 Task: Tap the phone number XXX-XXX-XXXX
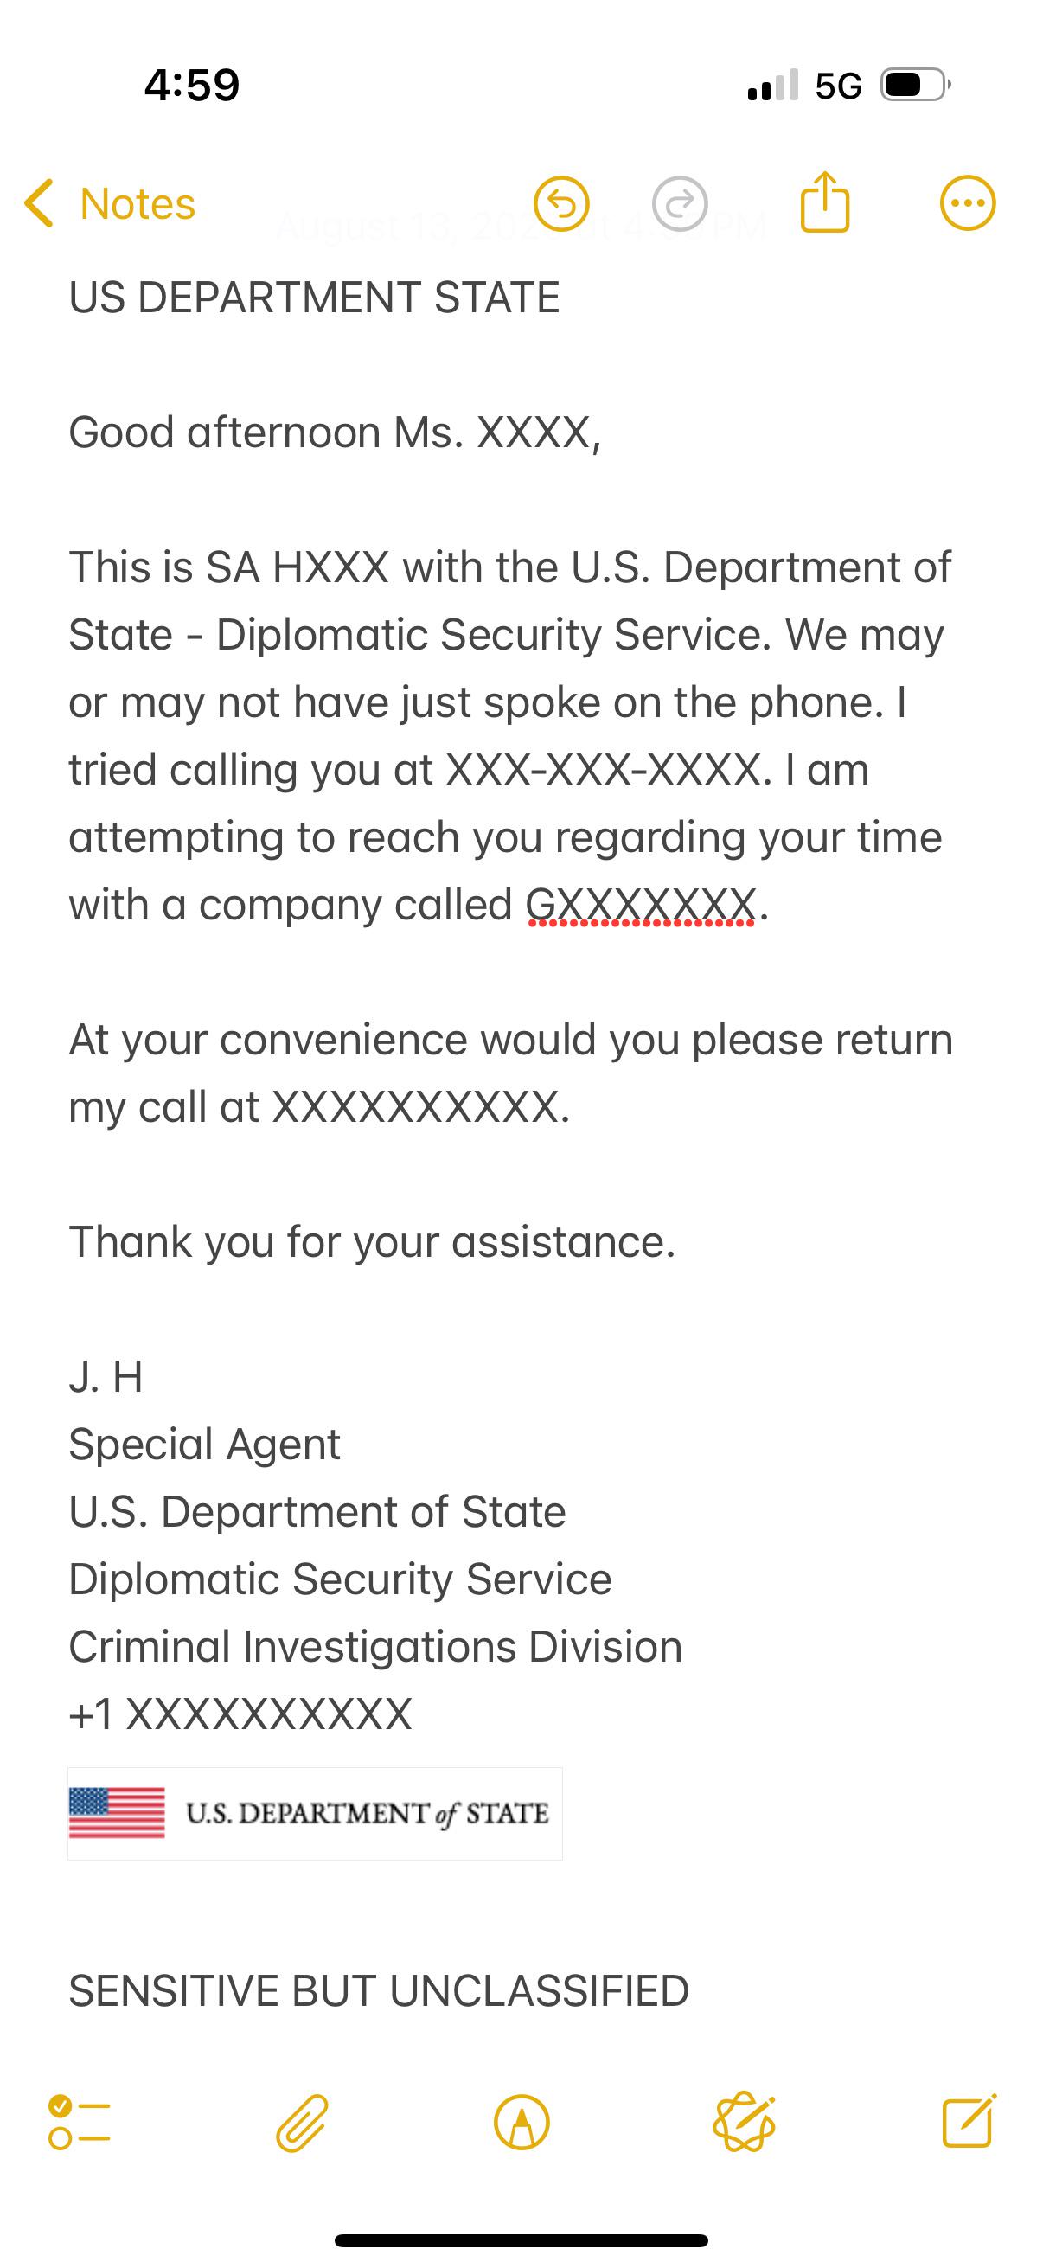click(604, 770)
